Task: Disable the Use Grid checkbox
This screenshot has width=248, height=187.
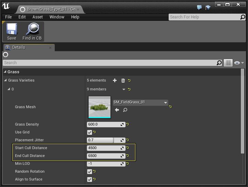Action: [x=90, y=132]
